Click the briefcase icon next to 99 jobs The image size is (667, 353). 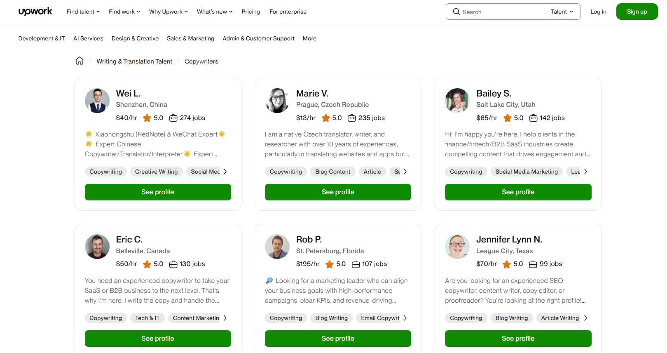click(533, 264)
